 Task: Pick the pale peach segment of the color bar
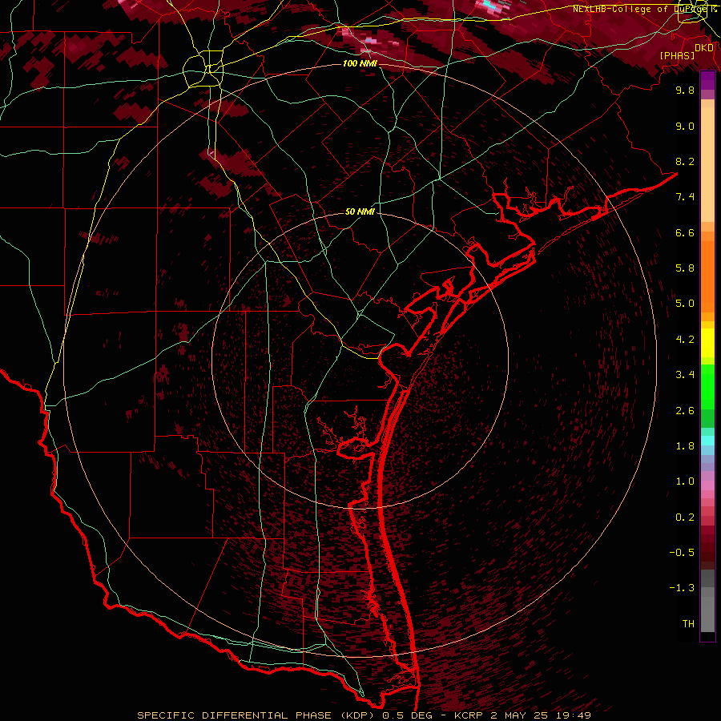click(x=707, y=166)
